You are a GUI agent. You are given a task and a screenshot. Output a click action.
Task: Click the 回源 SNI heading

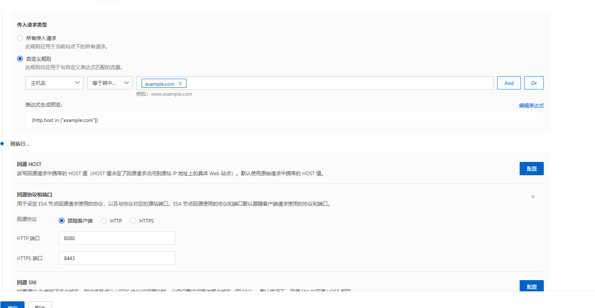click(x=27, y=283)
